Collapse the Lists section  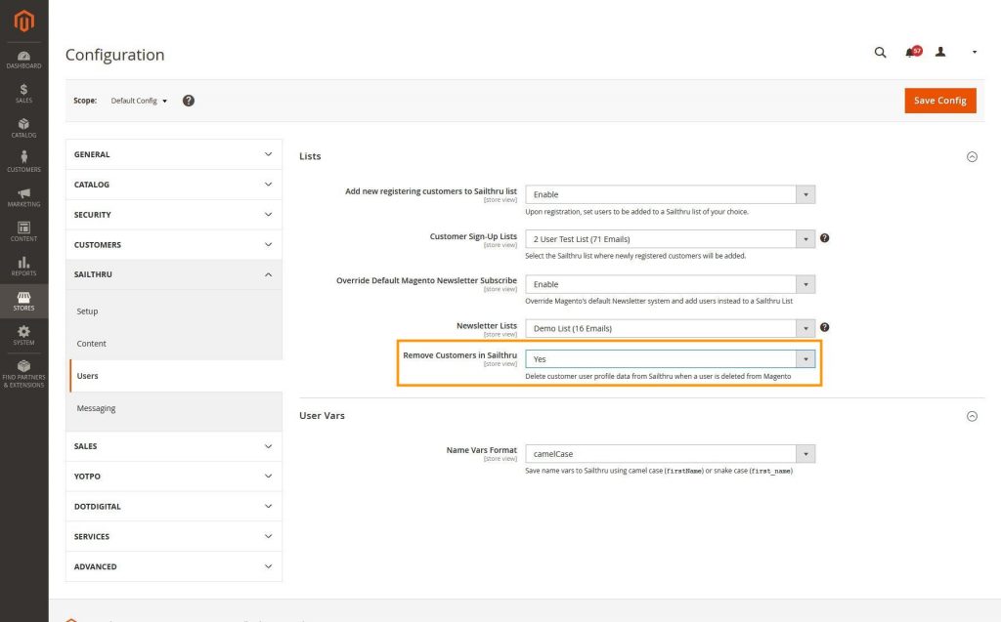(x=972, y=156)
